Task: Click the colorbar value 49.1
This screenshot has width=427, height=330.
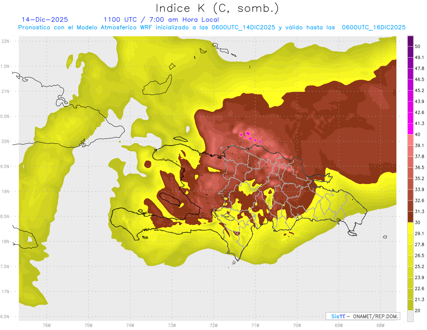Action: pos(420,57)
